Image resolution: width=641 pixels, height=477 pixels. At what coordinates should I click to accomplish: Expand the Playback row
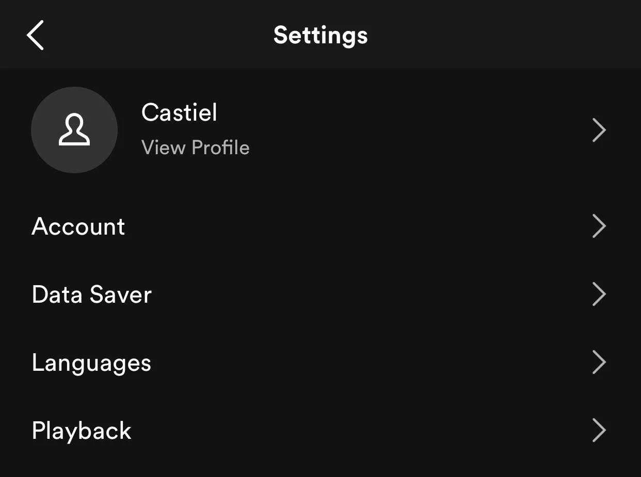coord(320,430)
